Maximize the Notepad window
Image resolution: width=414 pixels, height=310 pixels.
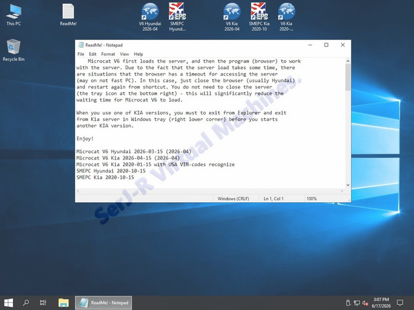(326, 45)
